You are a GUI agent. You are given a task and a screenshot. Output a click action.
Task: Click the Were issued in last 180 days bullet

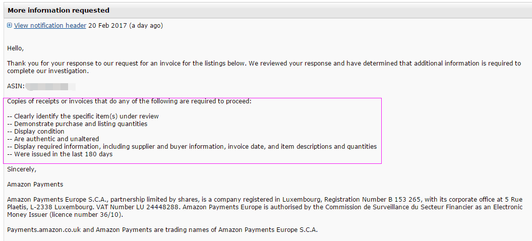tap(60, 154)
